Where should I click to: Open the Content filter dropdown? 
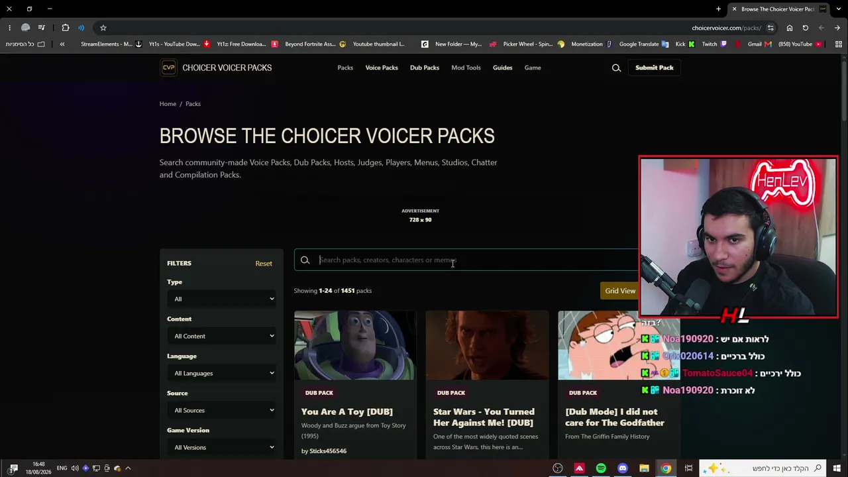pos(221,336)
